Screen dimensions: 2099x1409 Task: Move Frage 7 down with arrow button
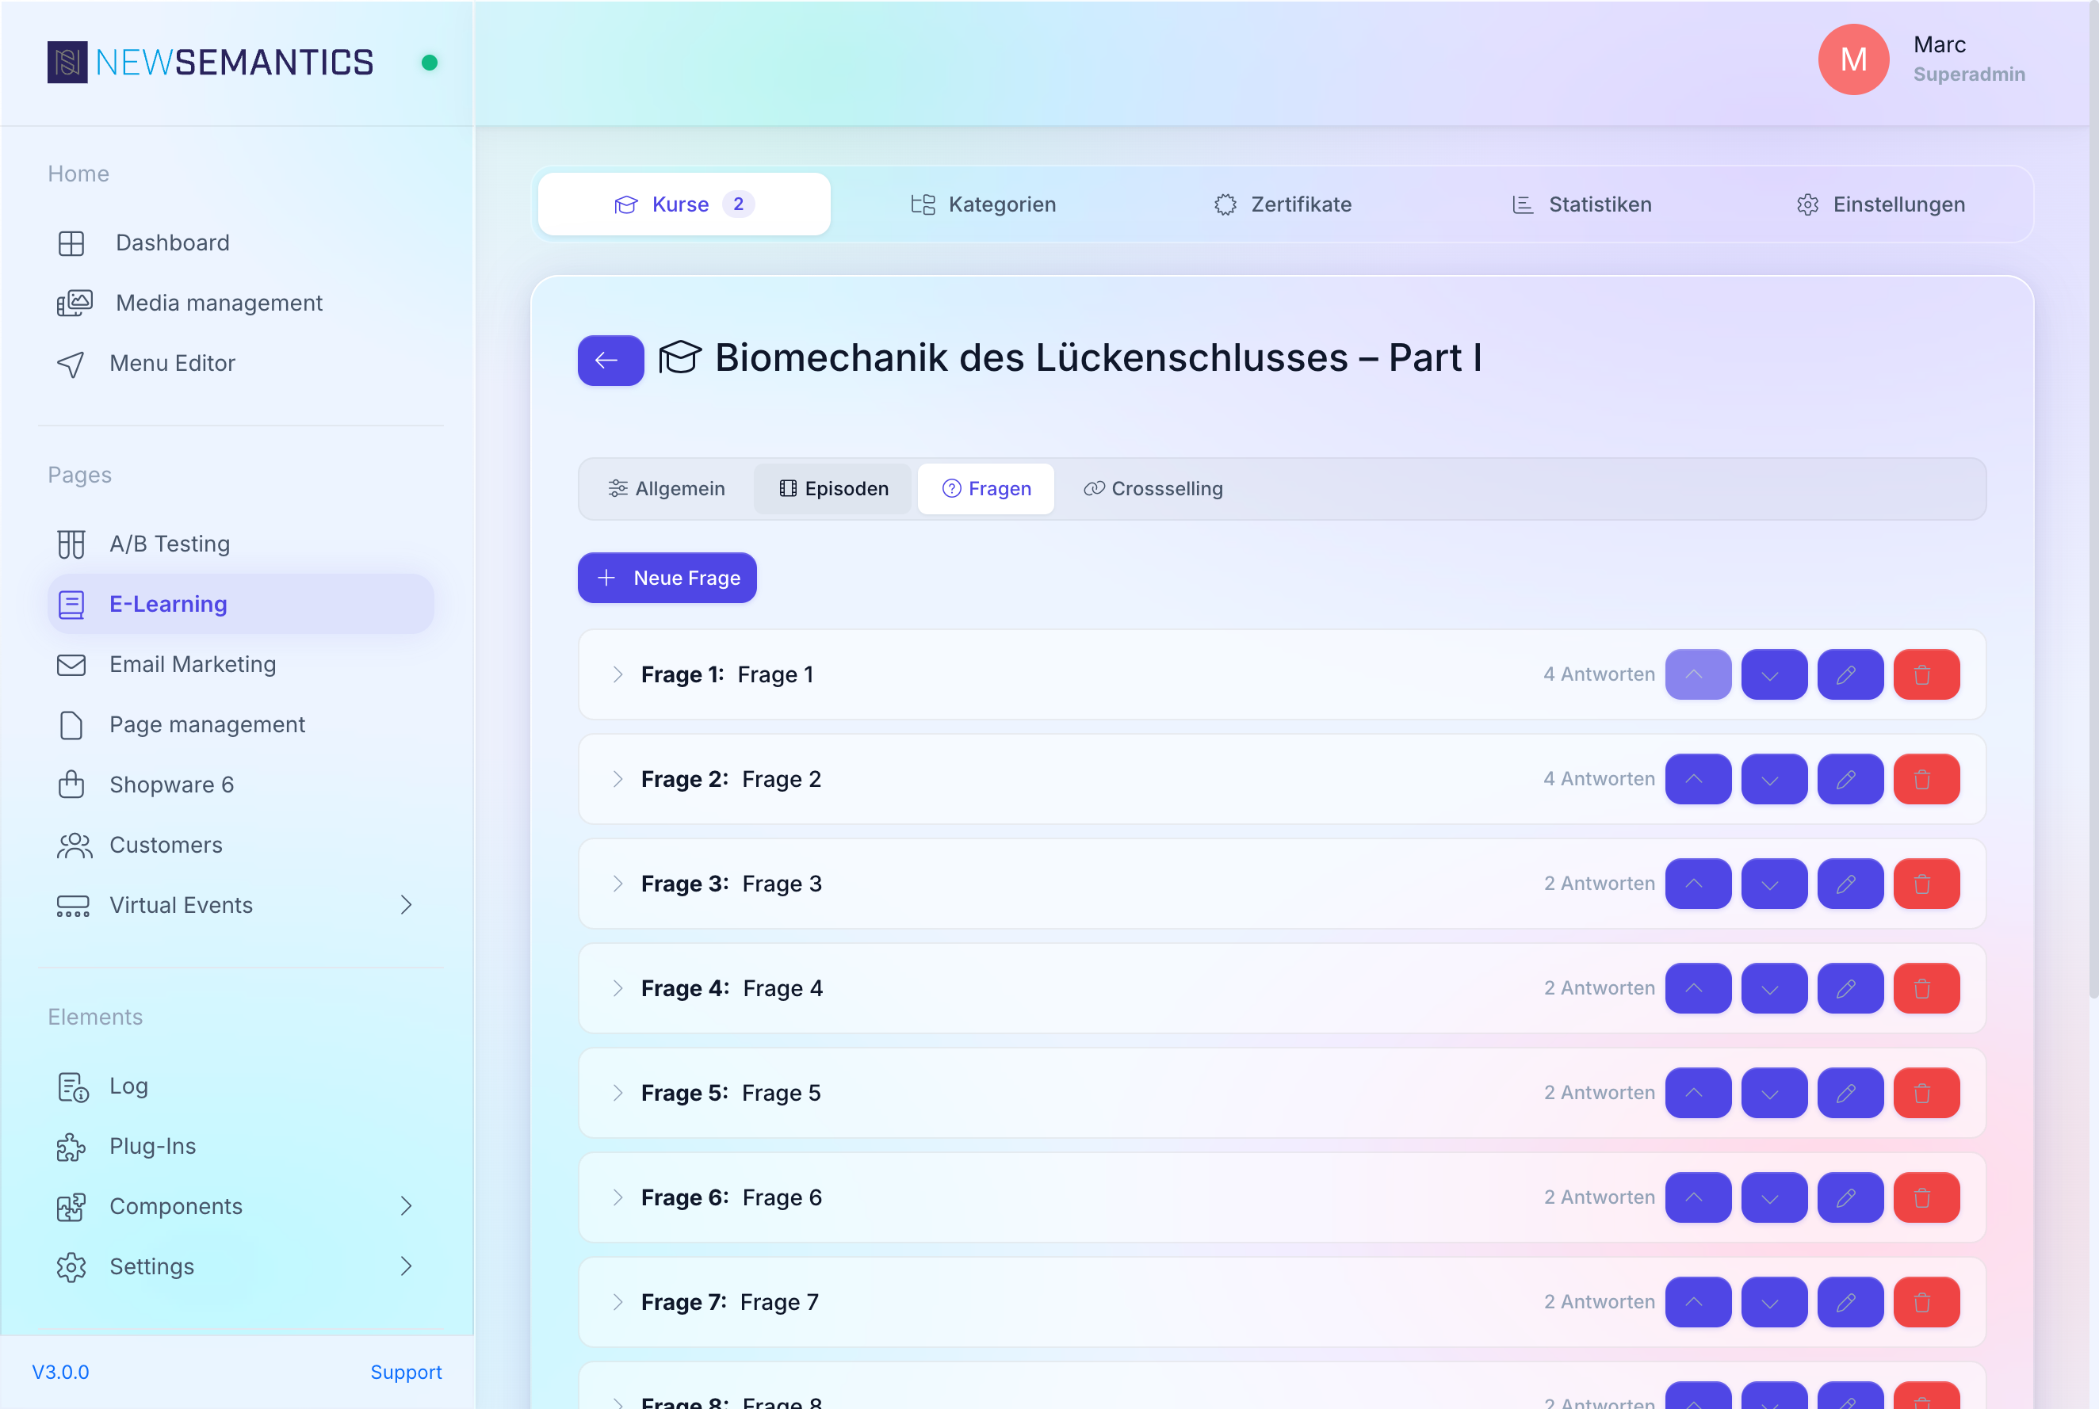1773,1302
